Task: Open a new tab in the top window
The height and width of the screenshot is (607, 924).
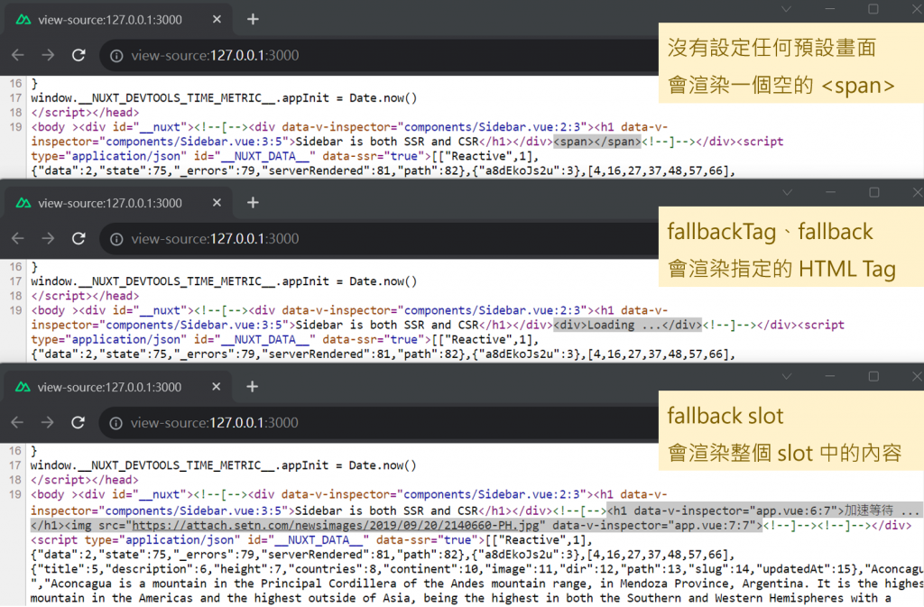Action: click(x=253, y=20)
